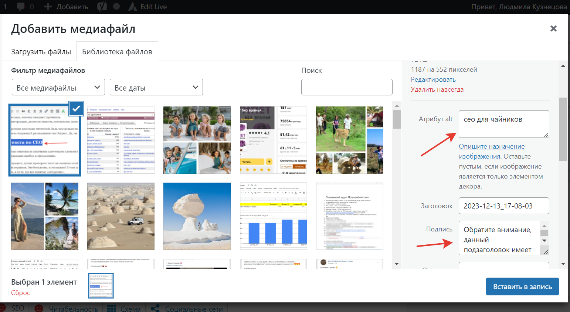Click the Подпись field's down scroll arrow
The height and width of the screenshot is (312, 570).
tap(544, 241)
